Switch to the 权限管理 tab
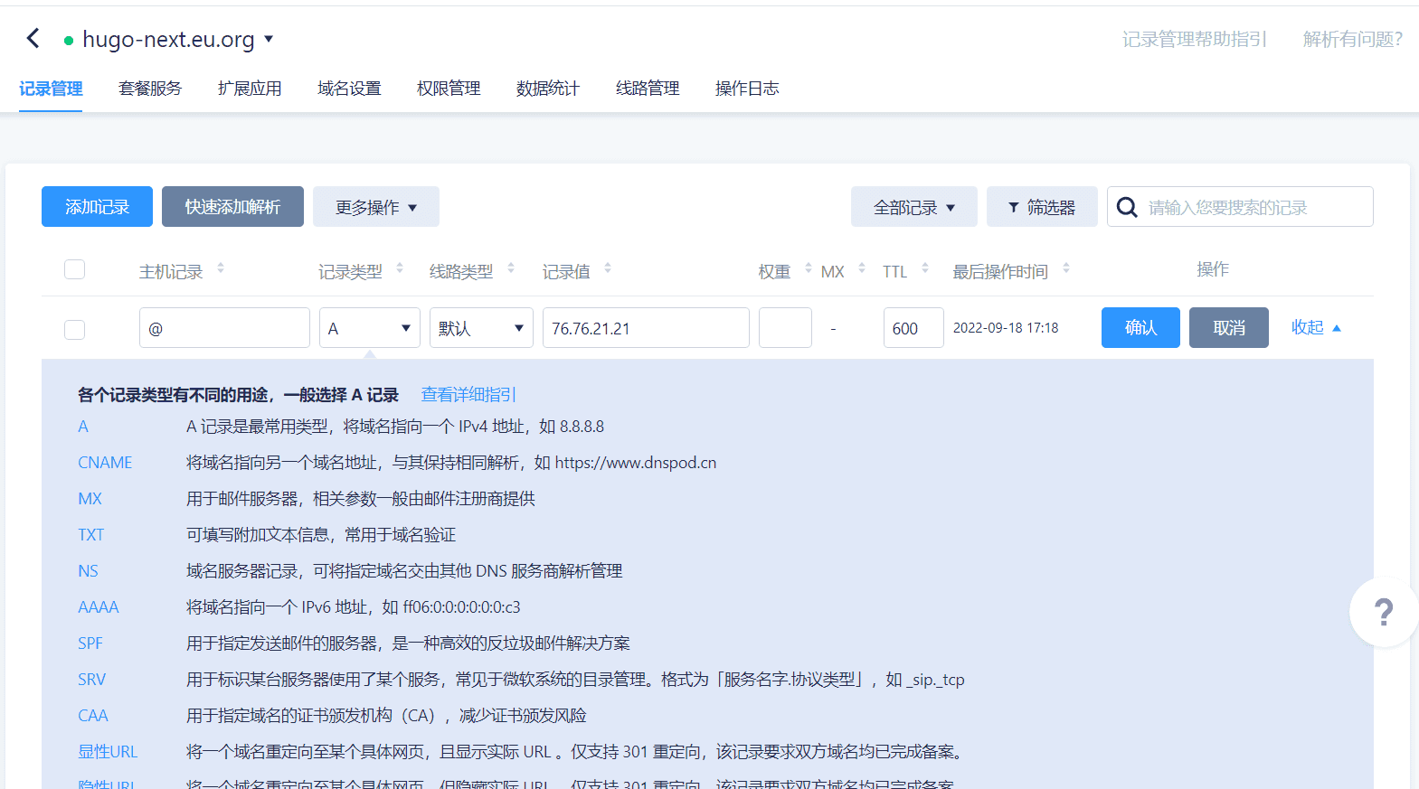Image resolution: width=1419 pixels, height=789 pixels. tap(449, 89)
